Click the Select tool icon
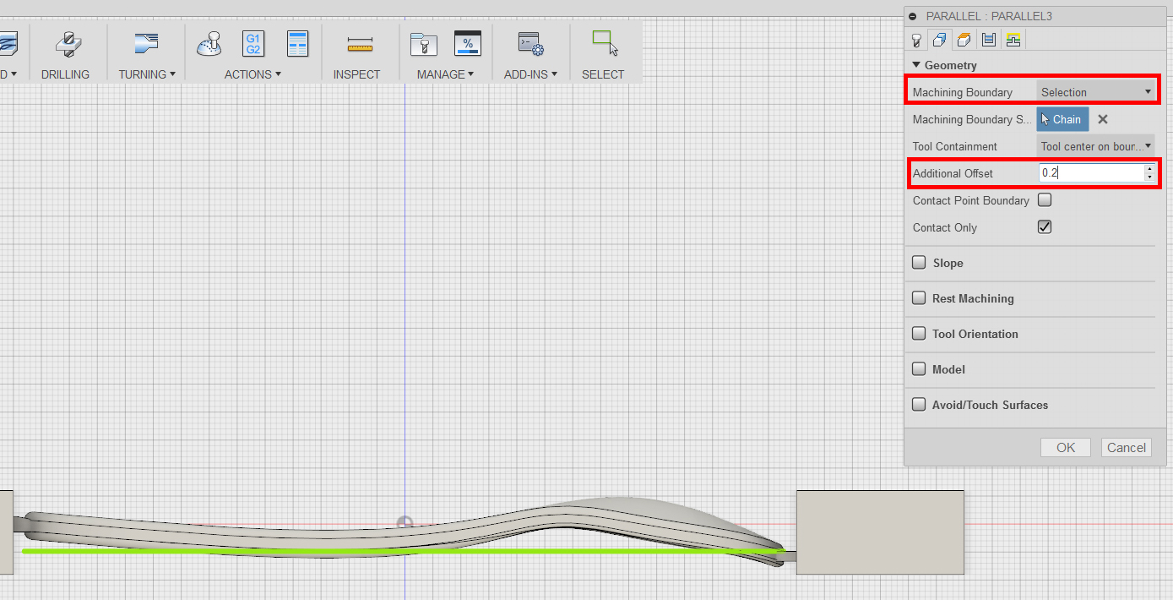 tap(605, 43)
